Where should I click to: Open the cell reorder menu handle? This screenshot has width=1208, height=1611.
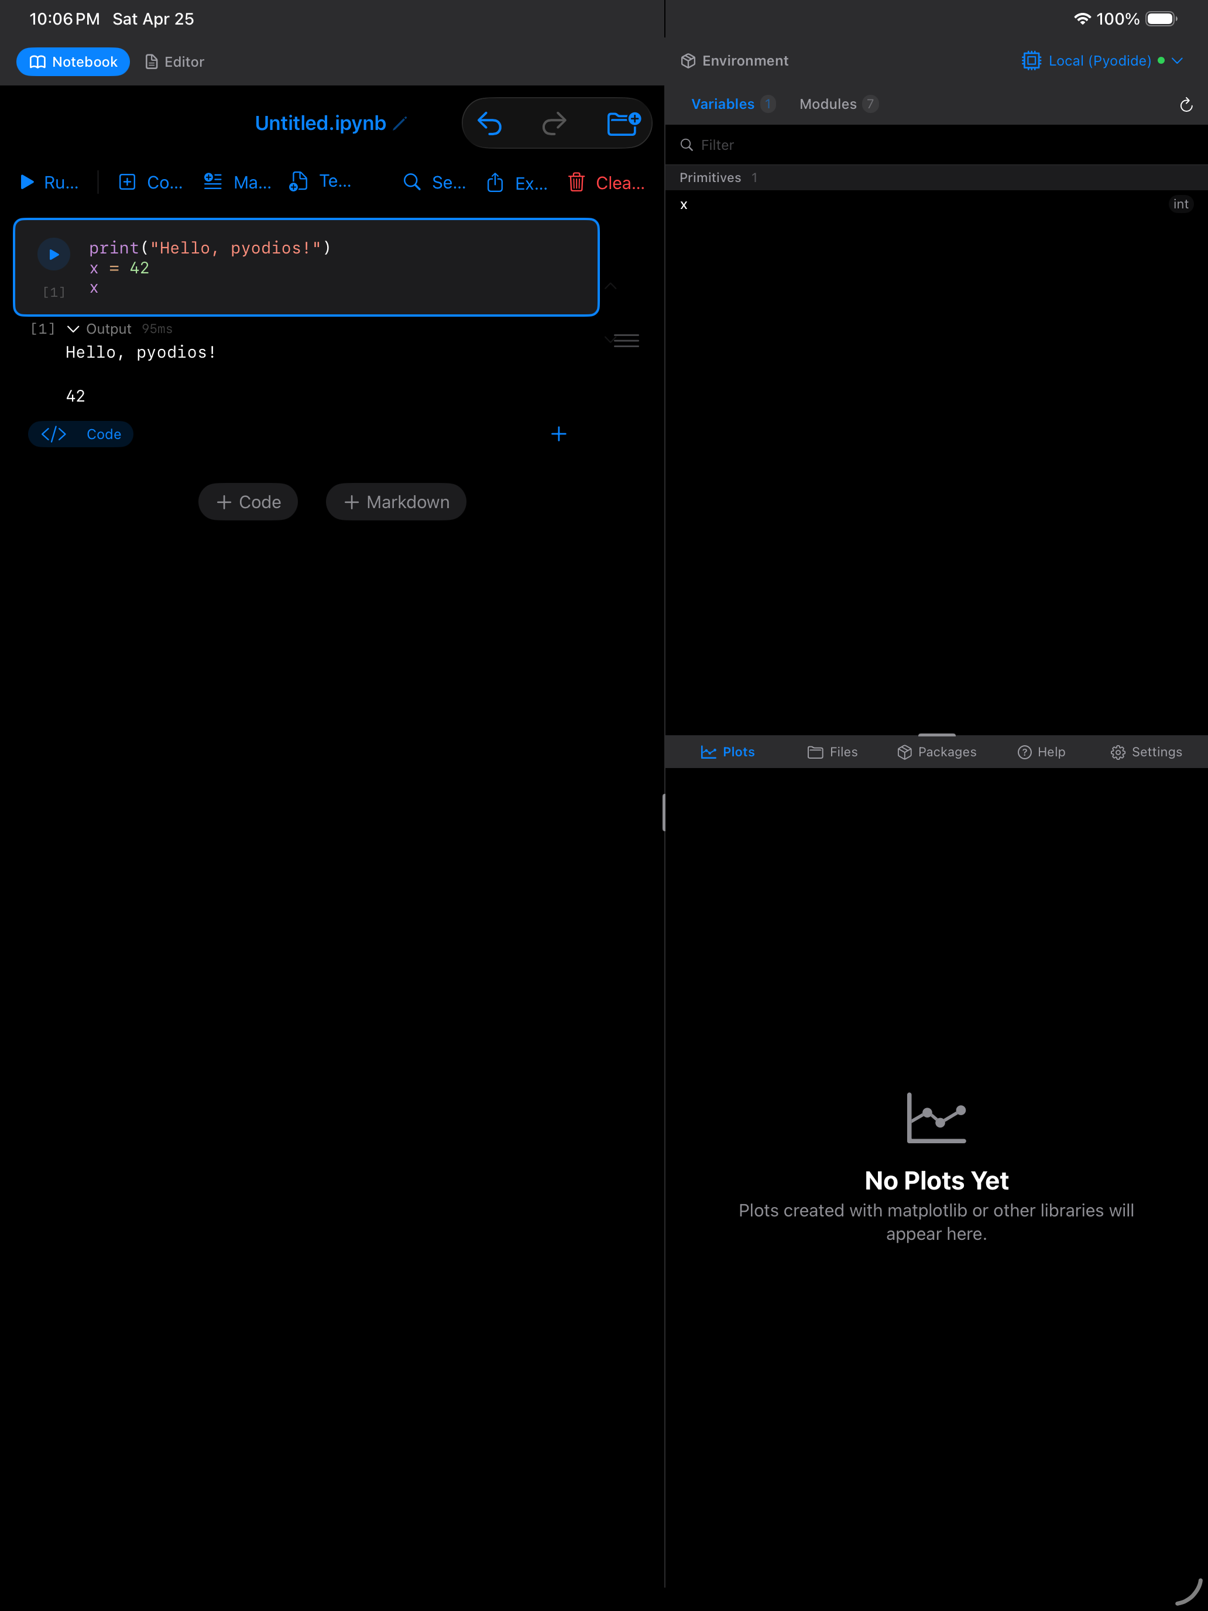click(x=626, y=341)
